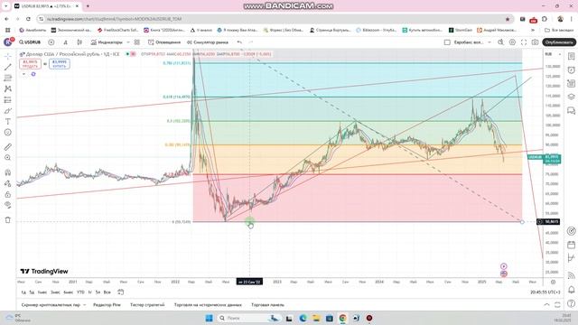Open the help center question icon
Viewport: 578px width, 325px height.
pos(571,303)
